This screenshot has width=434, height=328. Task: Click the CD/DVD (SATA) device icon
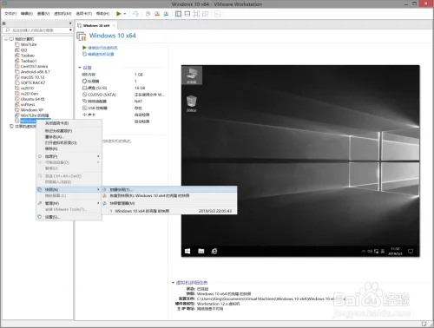pos(84,95)
